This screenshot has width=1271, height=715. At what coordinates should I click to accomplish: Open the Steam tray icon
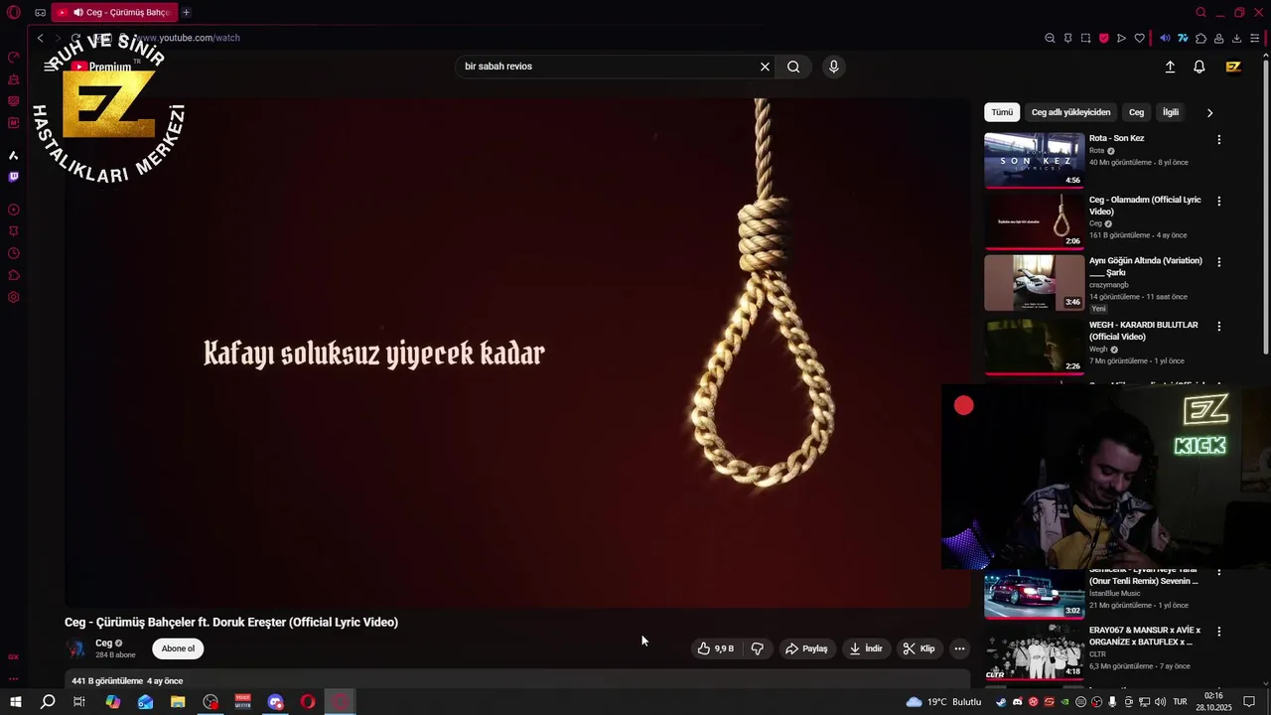pyautogui.click(x=1001, y=702)
